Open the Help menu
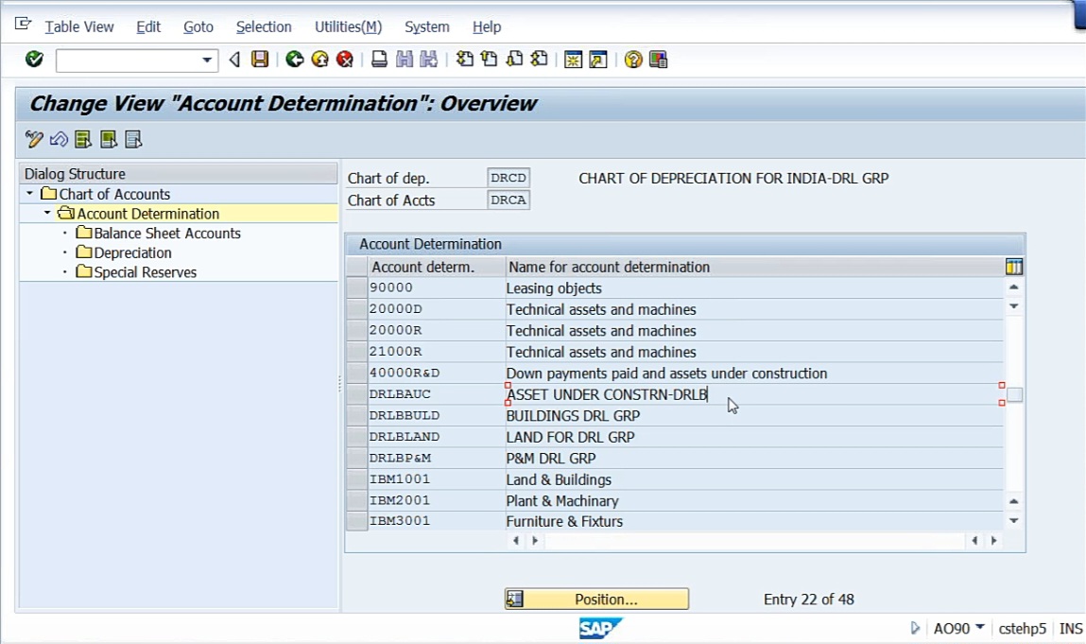 point(487,27)
